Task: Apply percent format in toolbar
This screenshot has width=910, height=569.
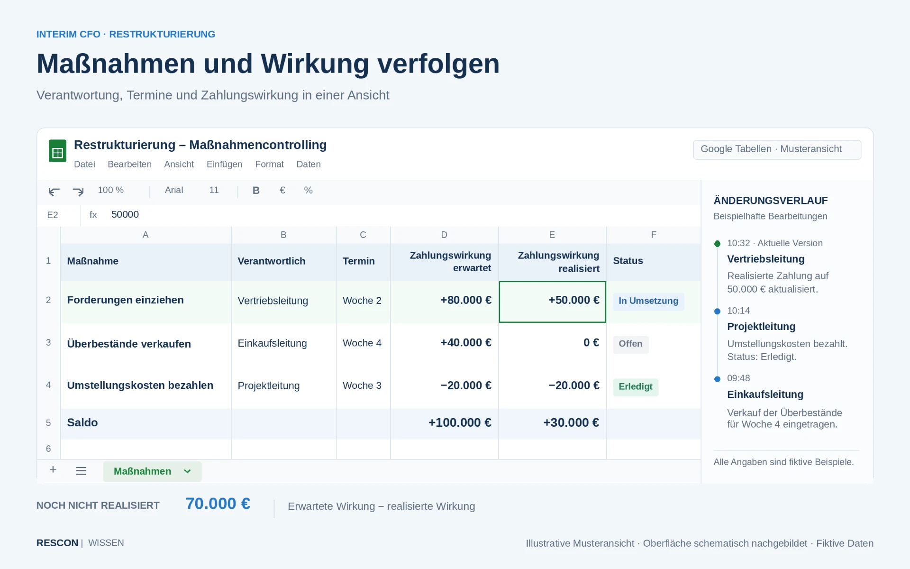Action: (309, 191)
